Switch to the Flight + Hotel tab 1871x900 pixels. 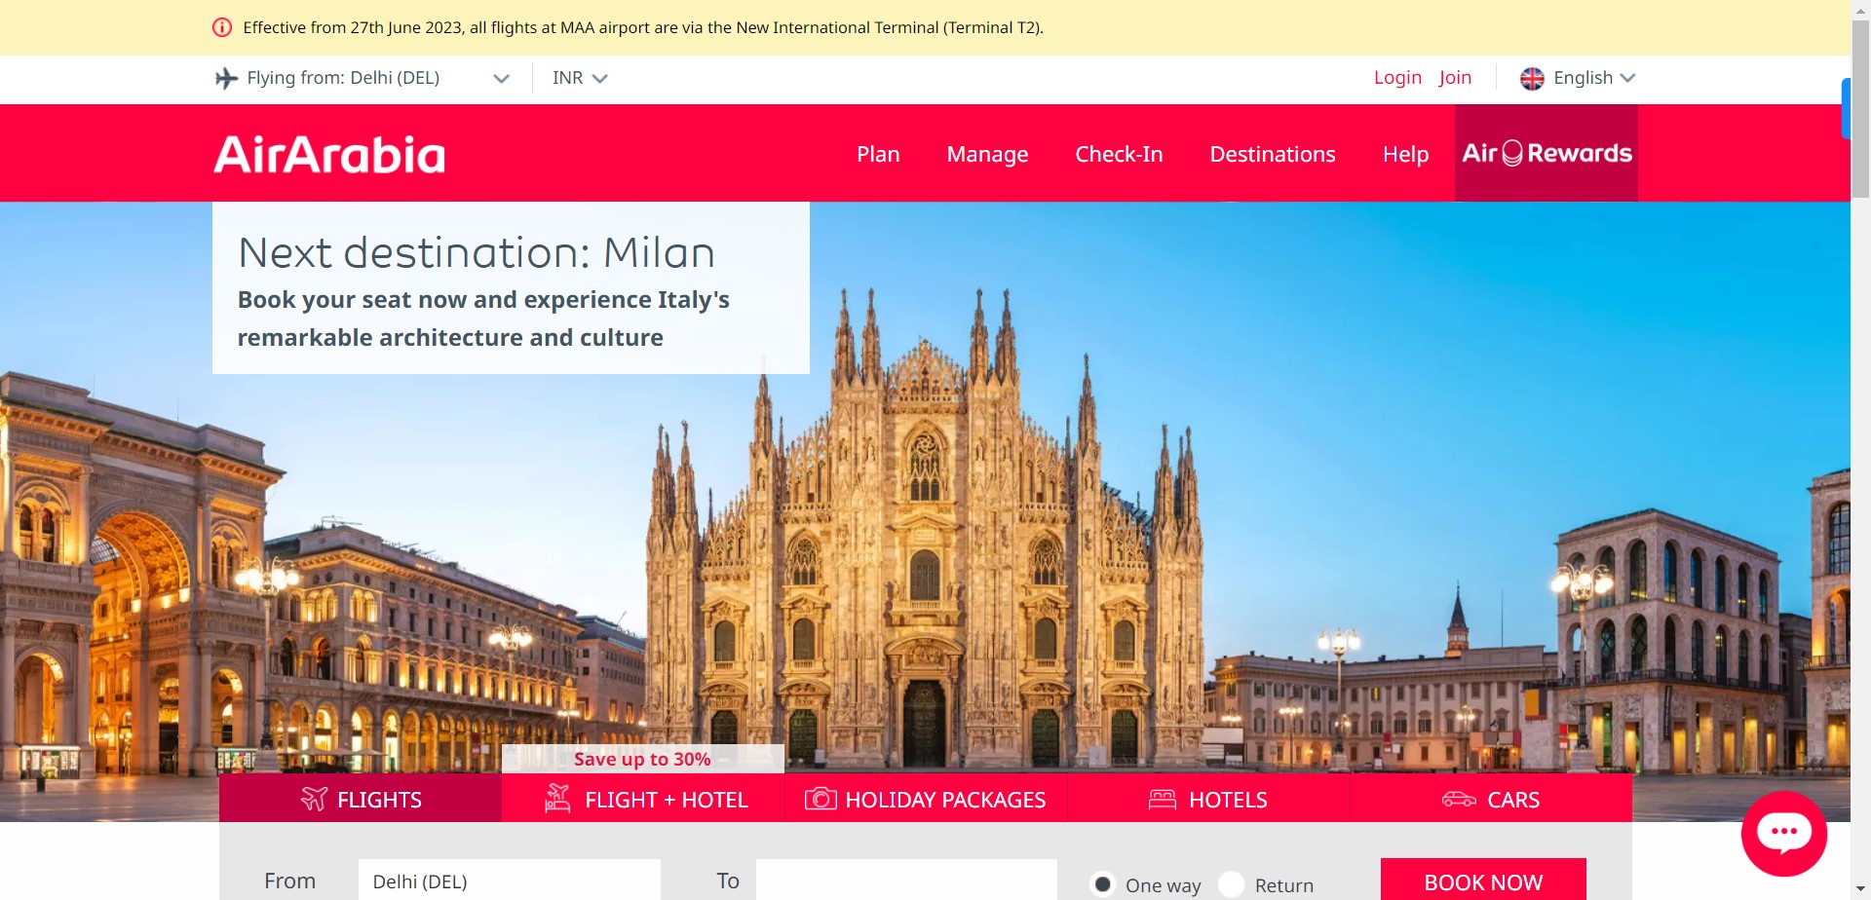[x=643, y=800]
